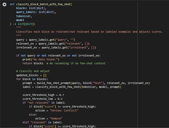Viewport: 169px width, 128px height.
Task: Click the action = "Review: Conflict" line
Action: click(57, 111)
